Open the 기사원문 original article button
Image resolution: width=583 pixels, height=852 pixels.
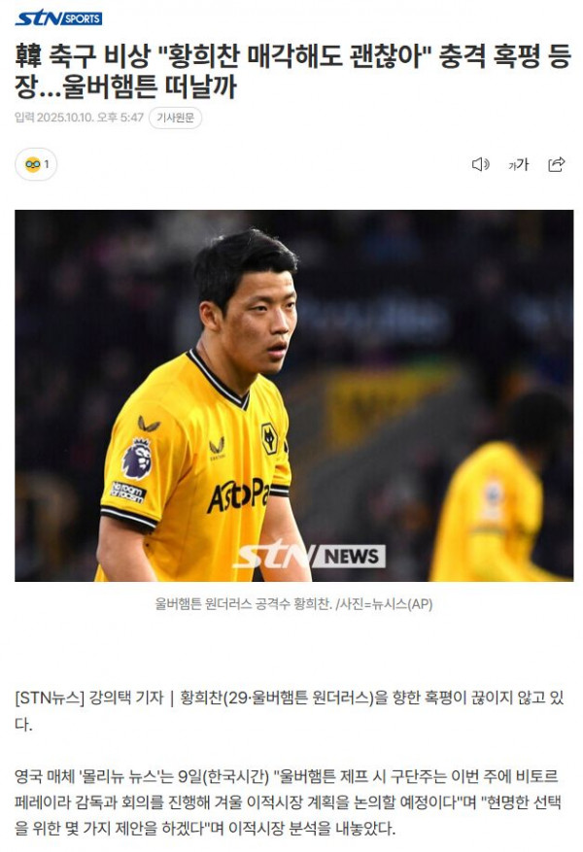[x=175, y=118]
